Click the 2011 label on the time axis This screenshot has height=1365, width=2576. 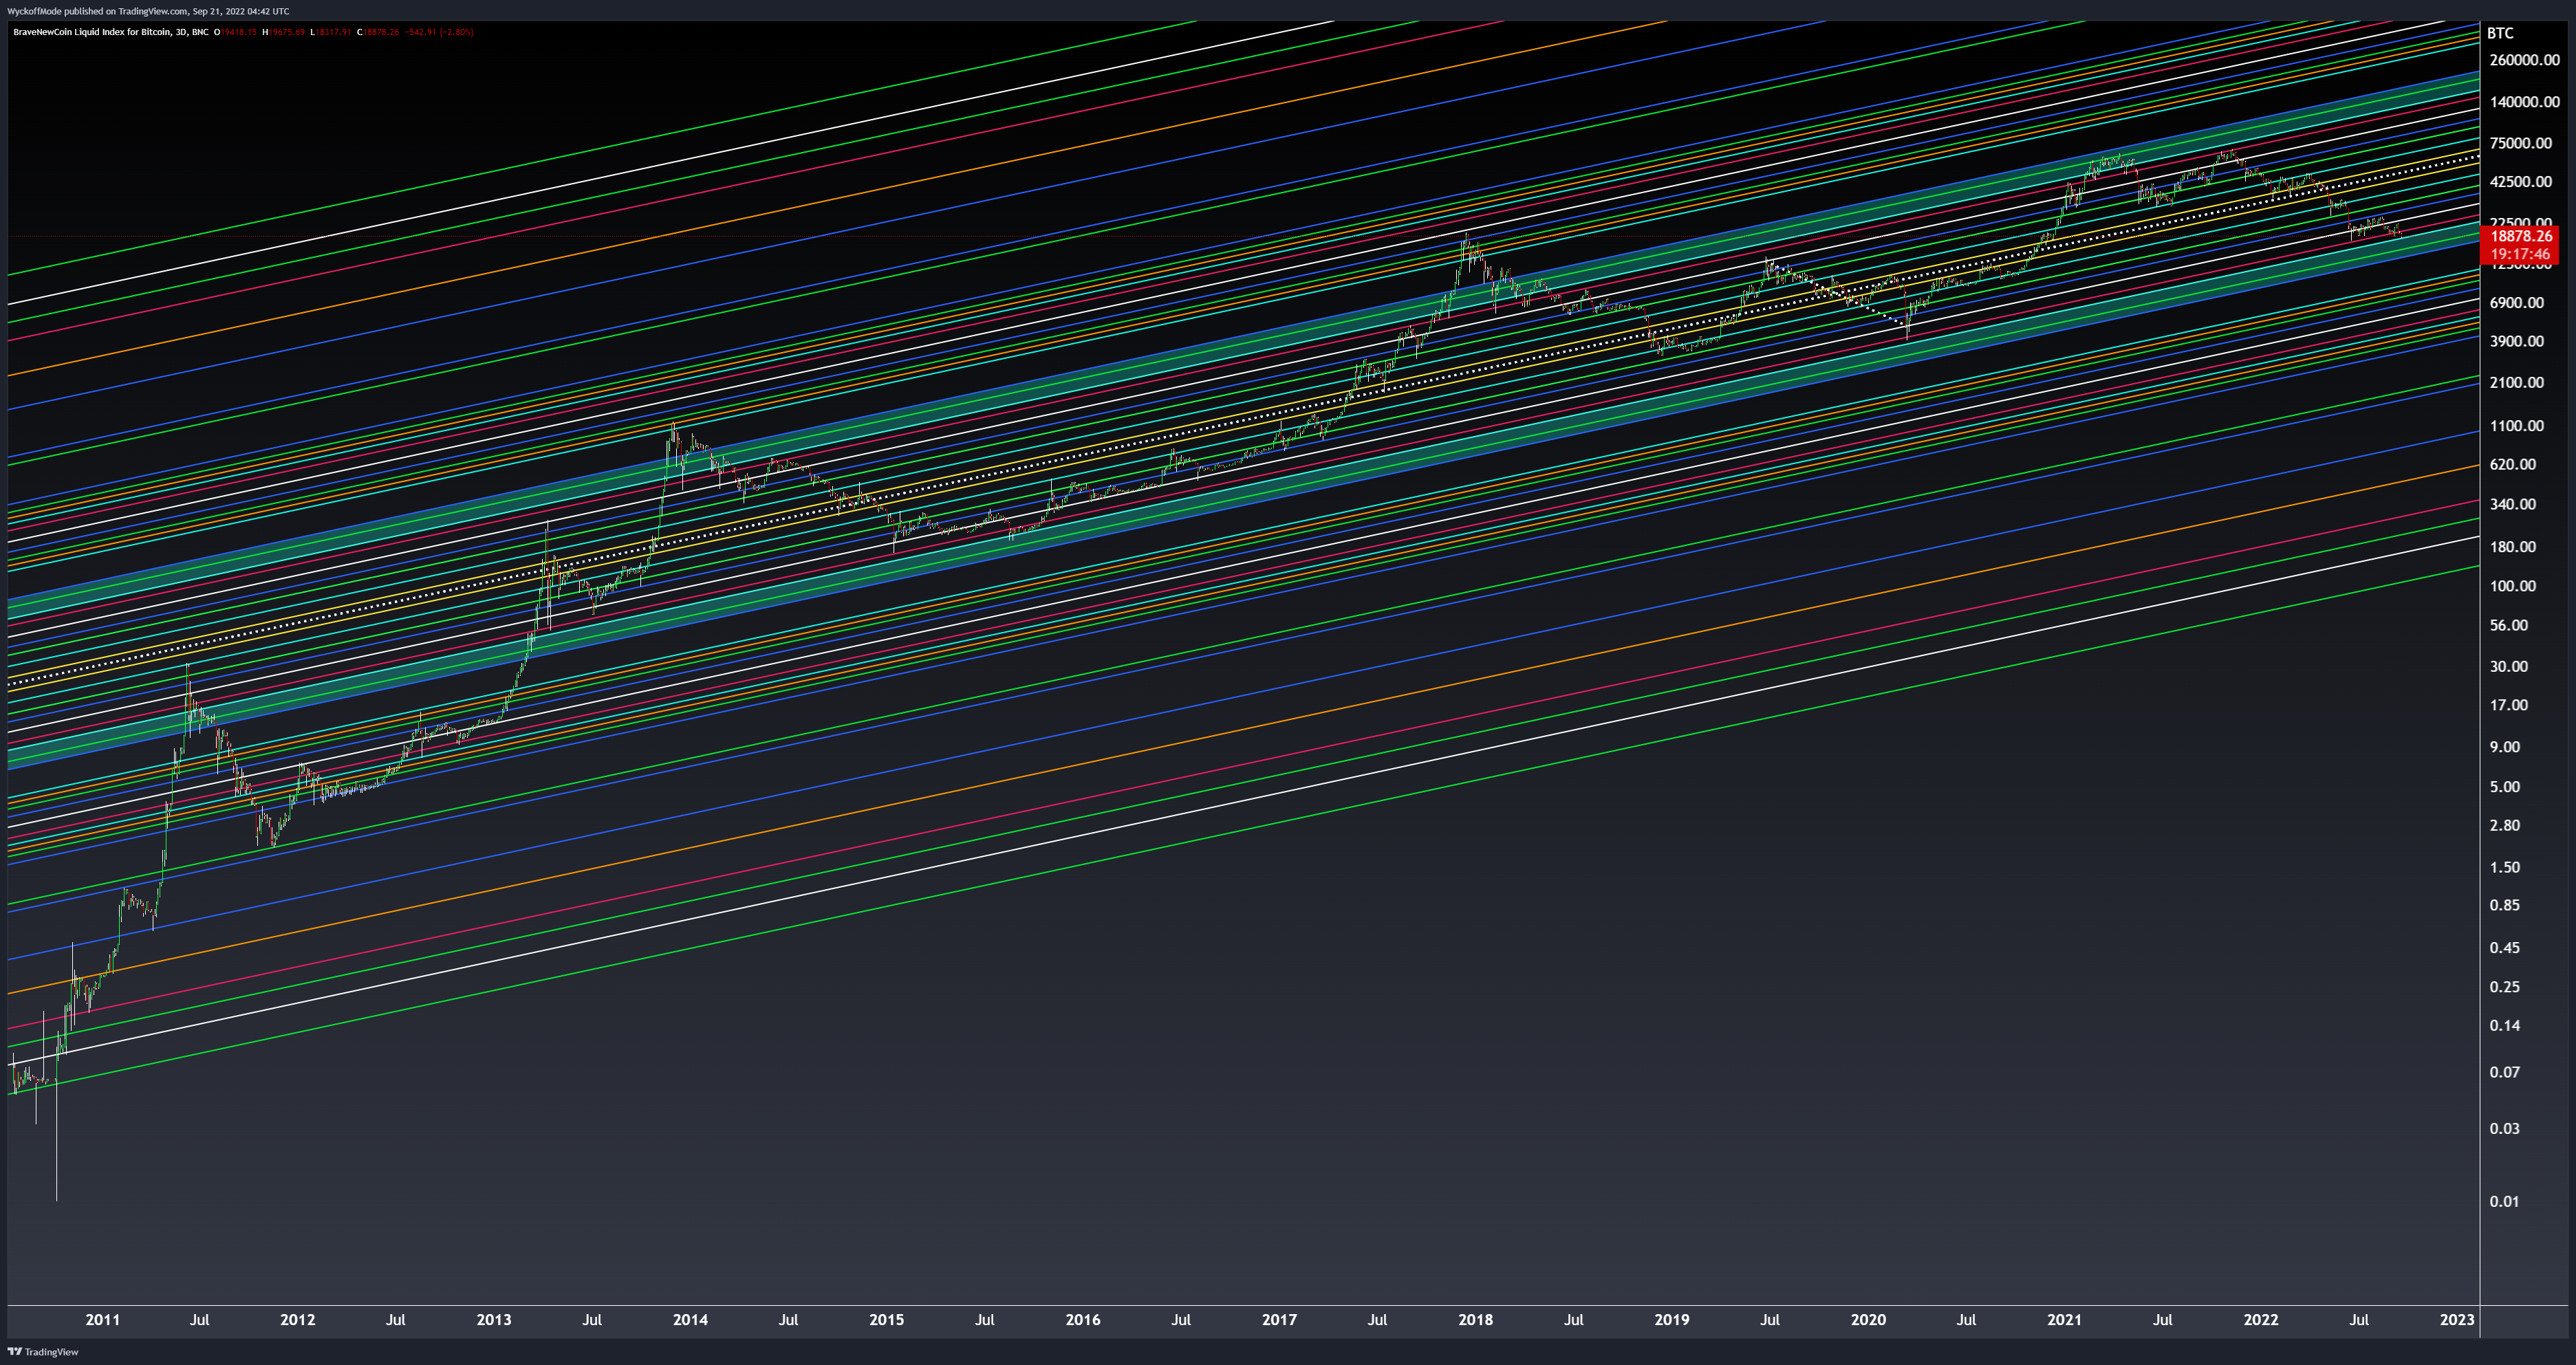tap(102, 1319)
